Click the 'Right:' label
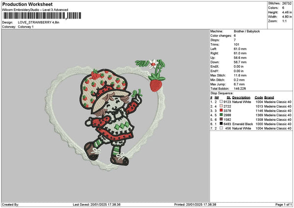The height and width of the screenshot is (208, 294). 214,53
